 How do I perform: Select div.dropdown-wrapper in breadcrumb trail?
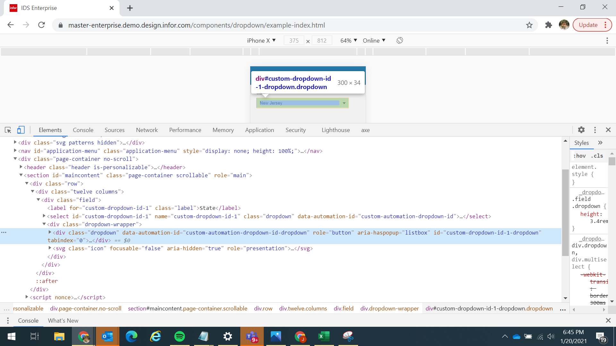click(389, 309)
